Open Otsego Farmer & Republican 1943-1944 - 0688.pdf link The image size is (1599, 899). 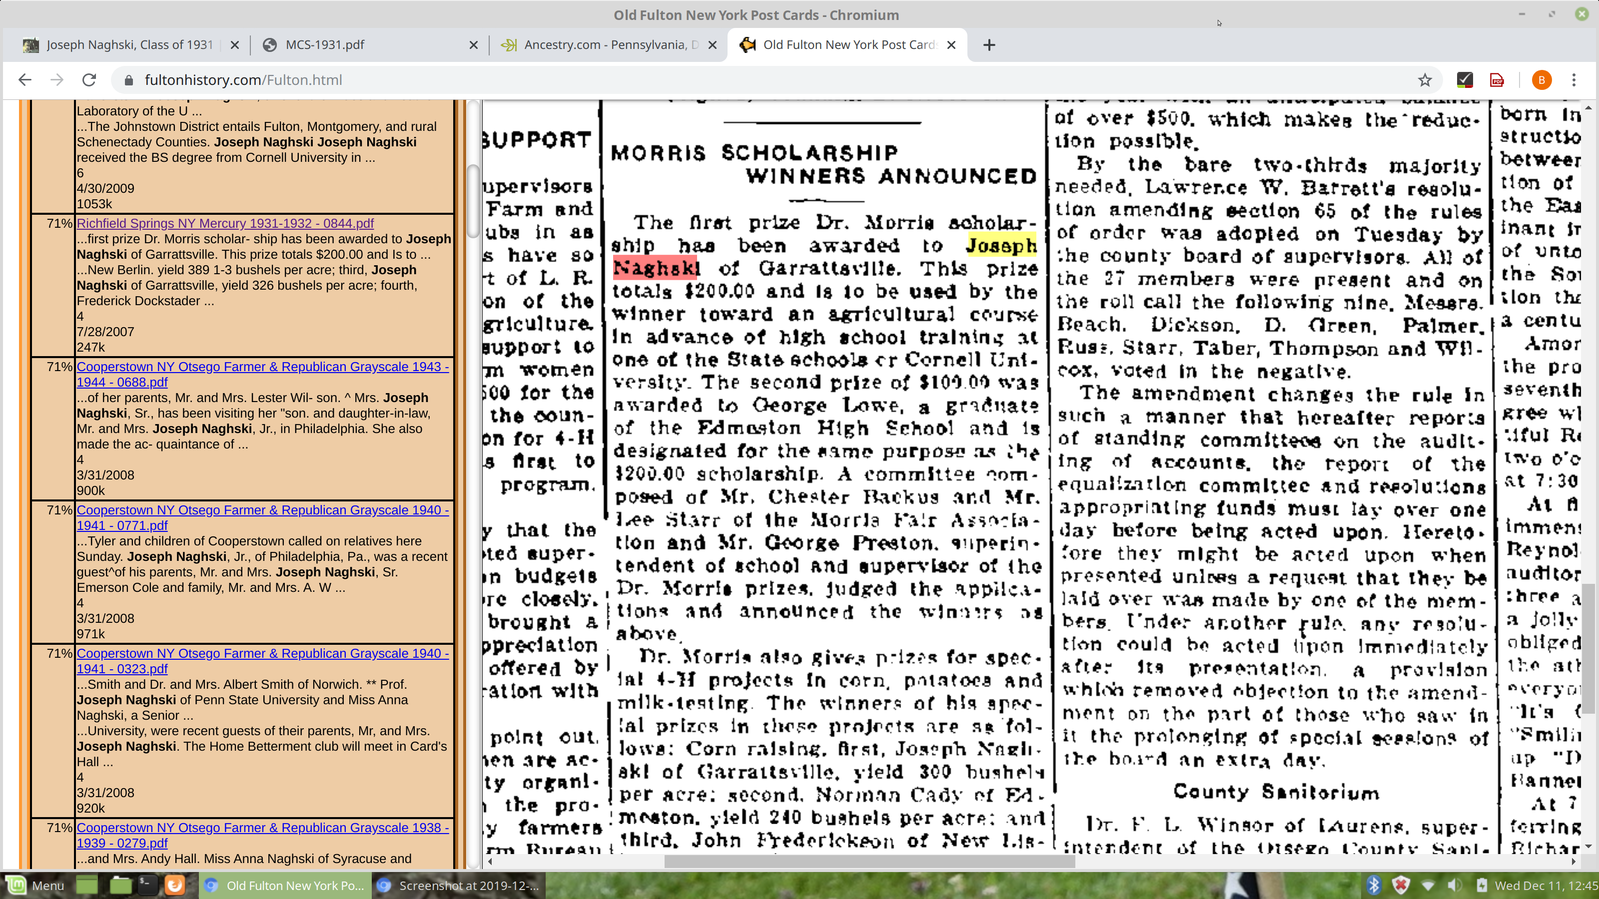(262, 374)
